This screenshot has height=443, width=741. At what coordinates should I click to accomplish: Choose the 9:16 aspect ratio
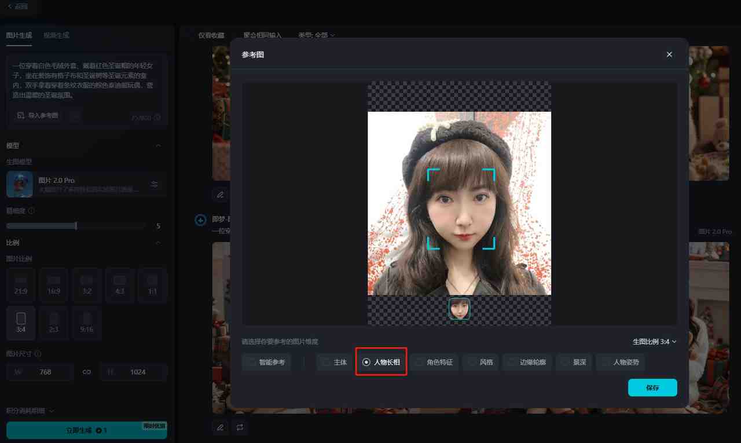(87, 323)
